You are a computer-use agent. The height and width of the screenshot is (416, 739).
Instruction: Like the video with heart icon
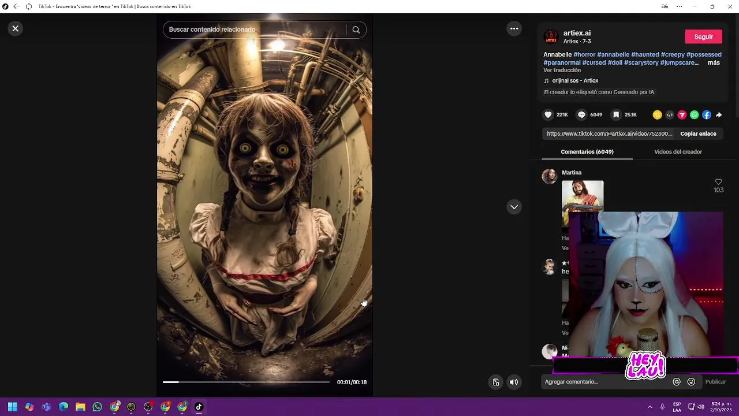tap(548, 115)
